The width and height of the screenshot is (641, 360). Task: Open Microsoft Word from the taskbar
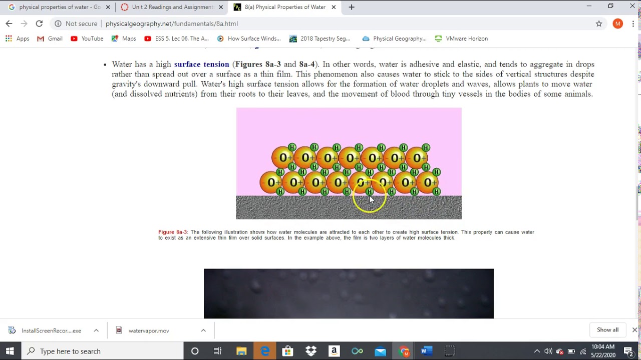pos(426,351)
